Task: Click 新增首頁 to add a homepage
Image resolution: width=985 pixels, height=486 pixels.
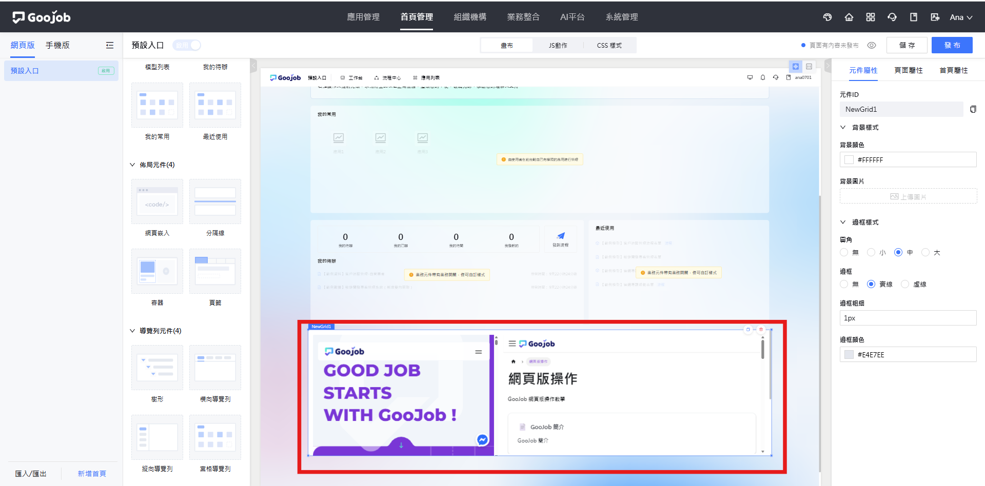Action: (x=92, y=474)
